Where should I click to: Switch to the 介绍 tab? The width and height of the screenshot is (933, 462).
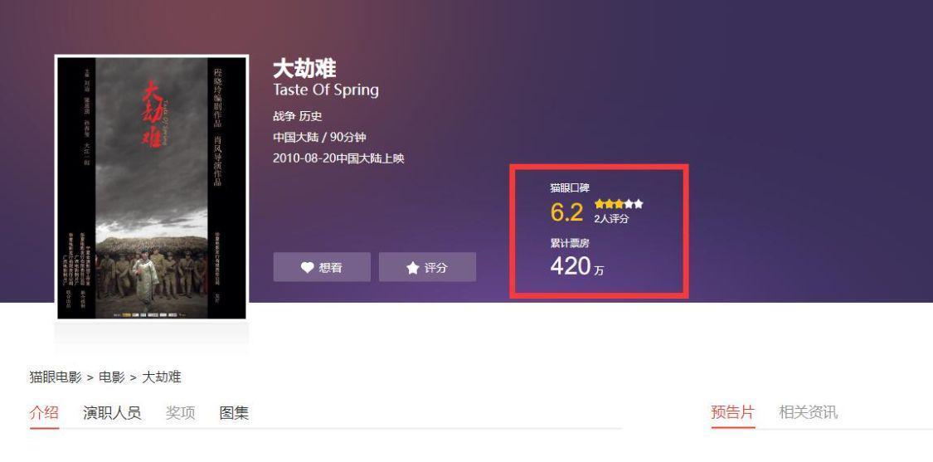[x=44, y=412]
